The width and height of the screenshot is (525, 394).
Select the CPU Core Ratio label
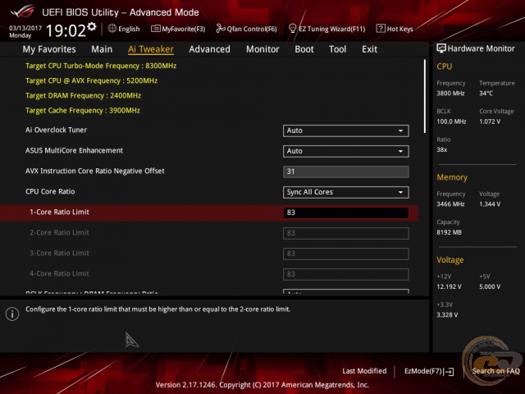tap(50, 191)
